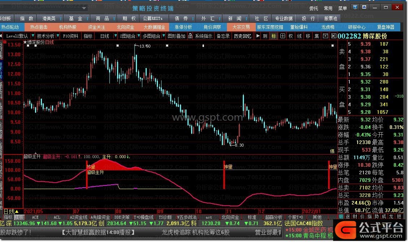Click the crosshair grid icon in toolbar
This screenshot has width=409, height=242.
click(283, 36)
